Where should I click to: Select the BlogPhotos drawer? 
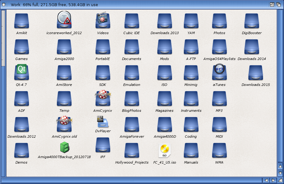[132, 99]
